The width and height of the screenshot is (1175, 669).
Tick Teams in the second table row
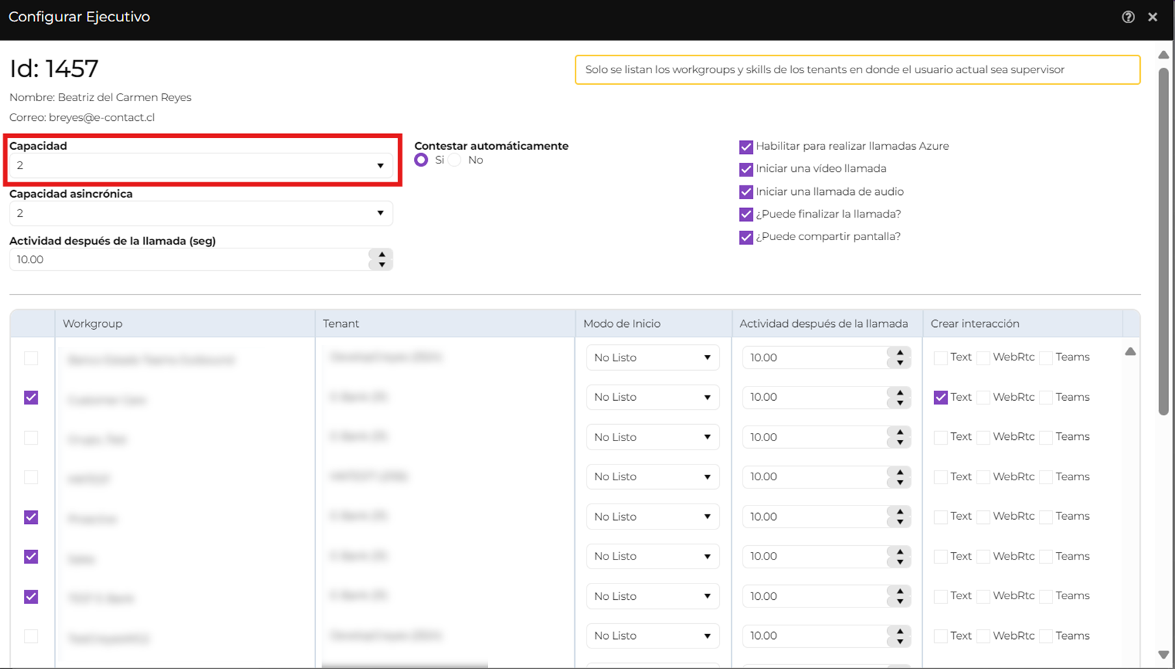click(1046, 397)
